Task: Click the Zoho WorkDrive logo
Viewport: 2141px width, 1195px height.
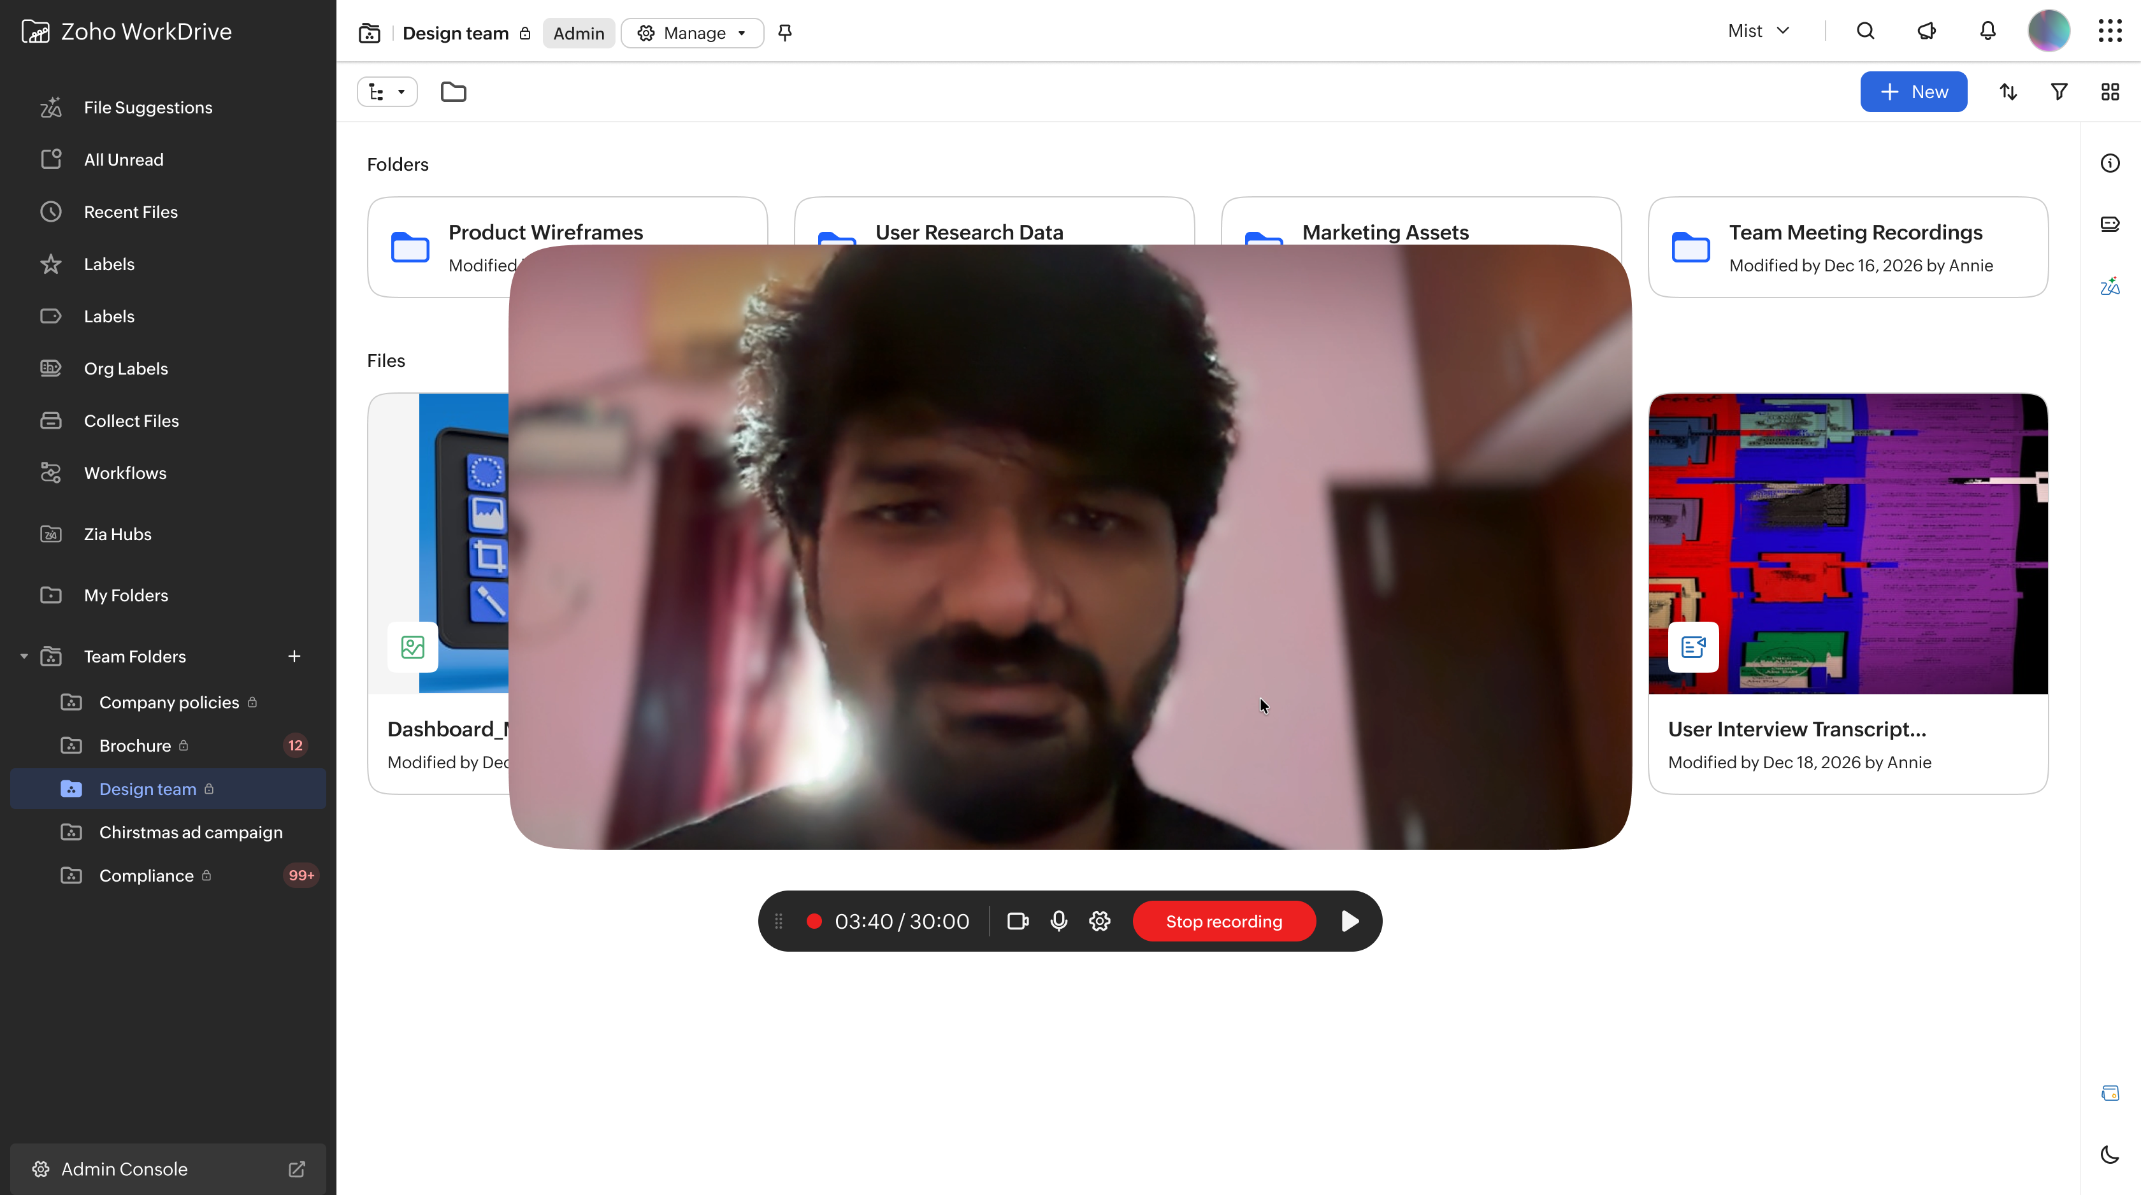Action: coord(126,32)
